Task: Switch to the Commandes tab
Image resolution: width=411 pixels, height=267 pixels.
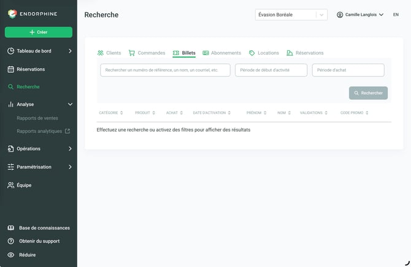Action: coord(147,53)
